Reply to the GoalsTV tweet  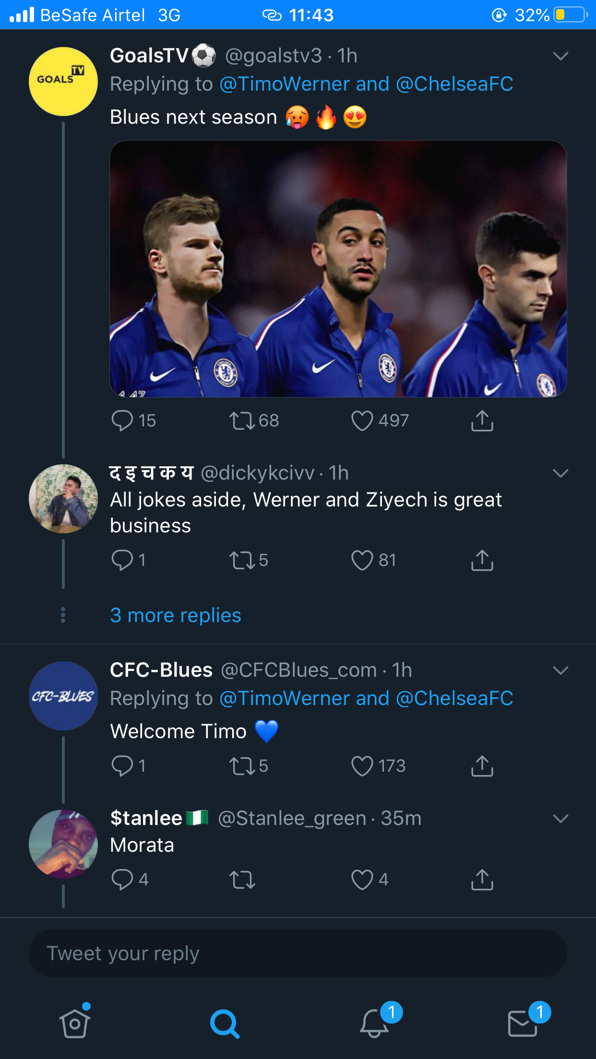[122, 421]
